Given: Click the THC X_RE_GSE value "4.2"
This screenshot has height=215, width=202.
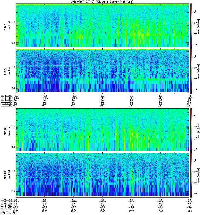Looking at the screenshot, I should click(x=102, y=200).
